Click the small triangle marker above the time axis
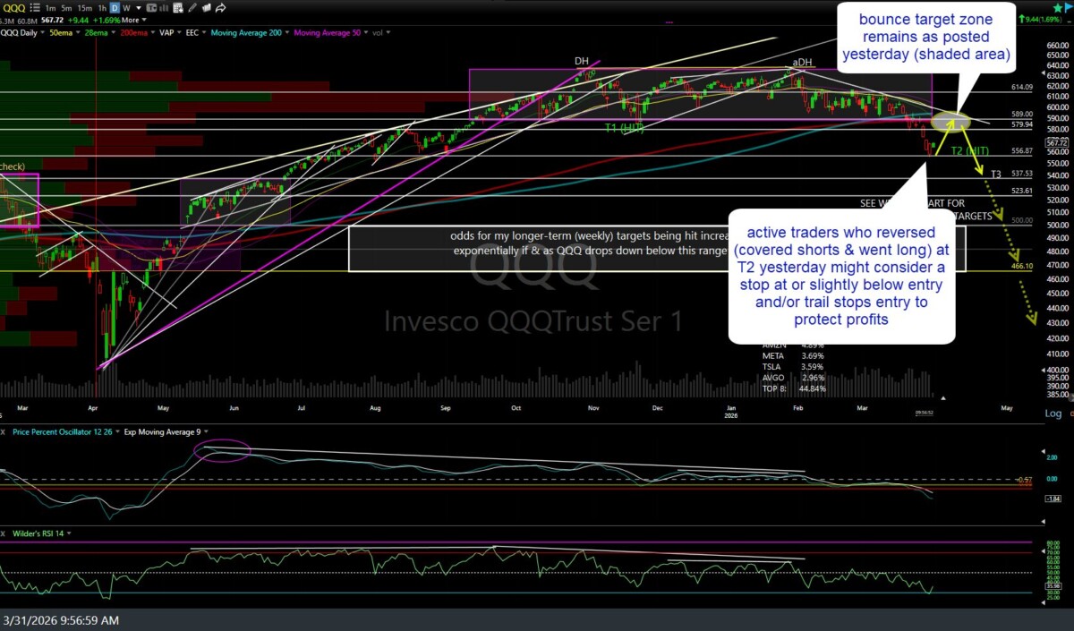 (940, 396)
